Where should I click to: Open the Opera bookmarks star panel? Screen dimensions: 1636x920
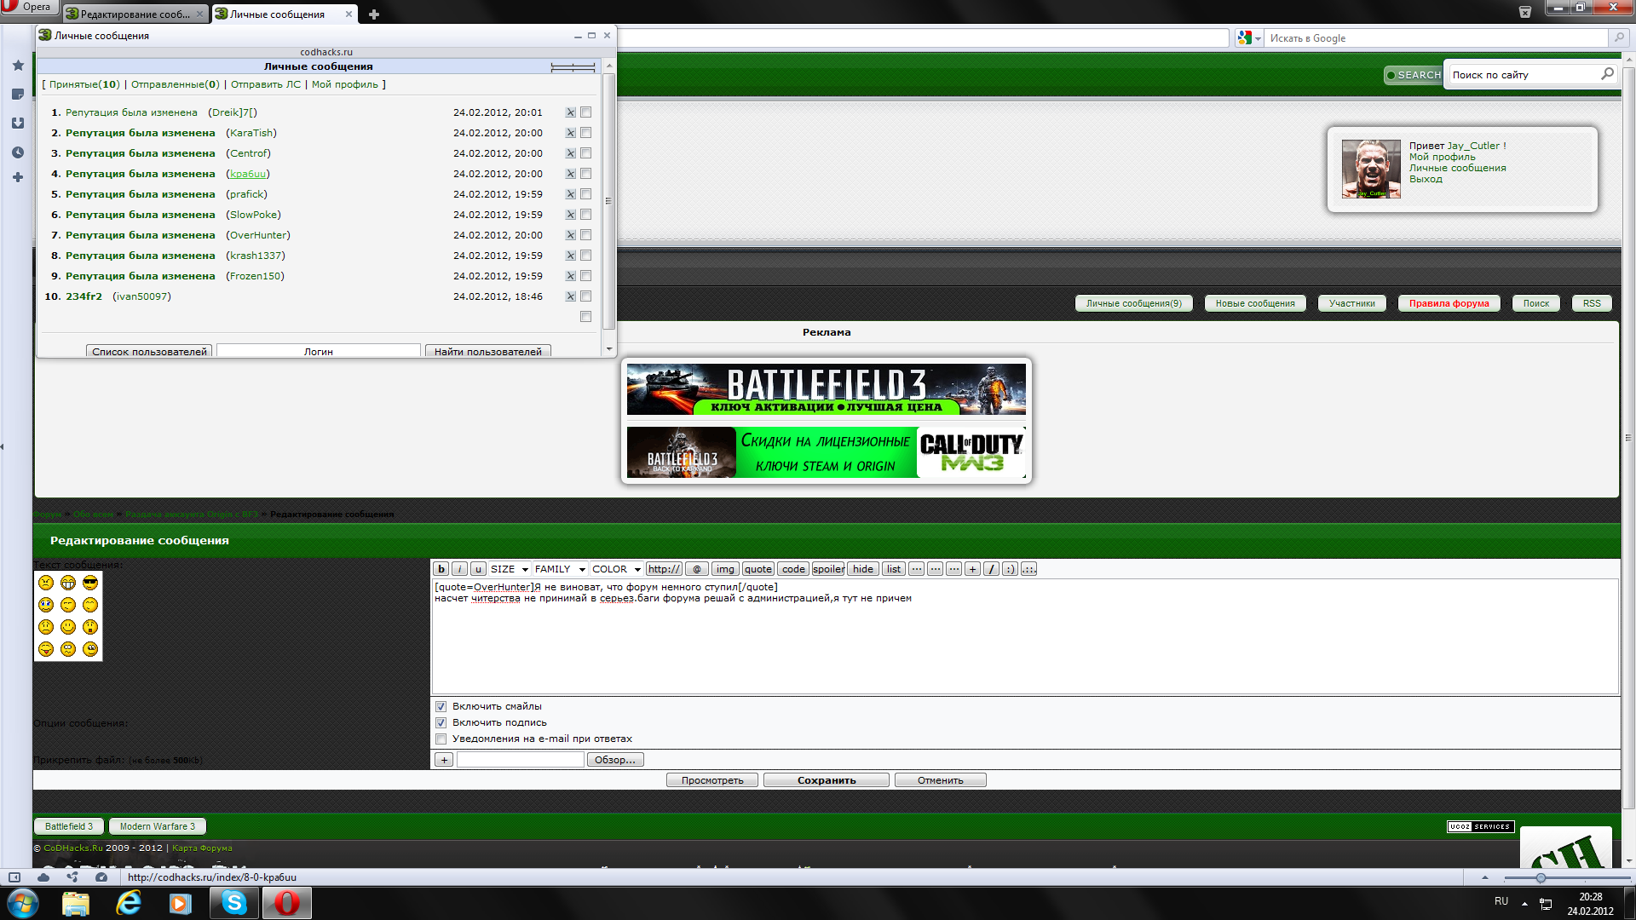point(18,66)
